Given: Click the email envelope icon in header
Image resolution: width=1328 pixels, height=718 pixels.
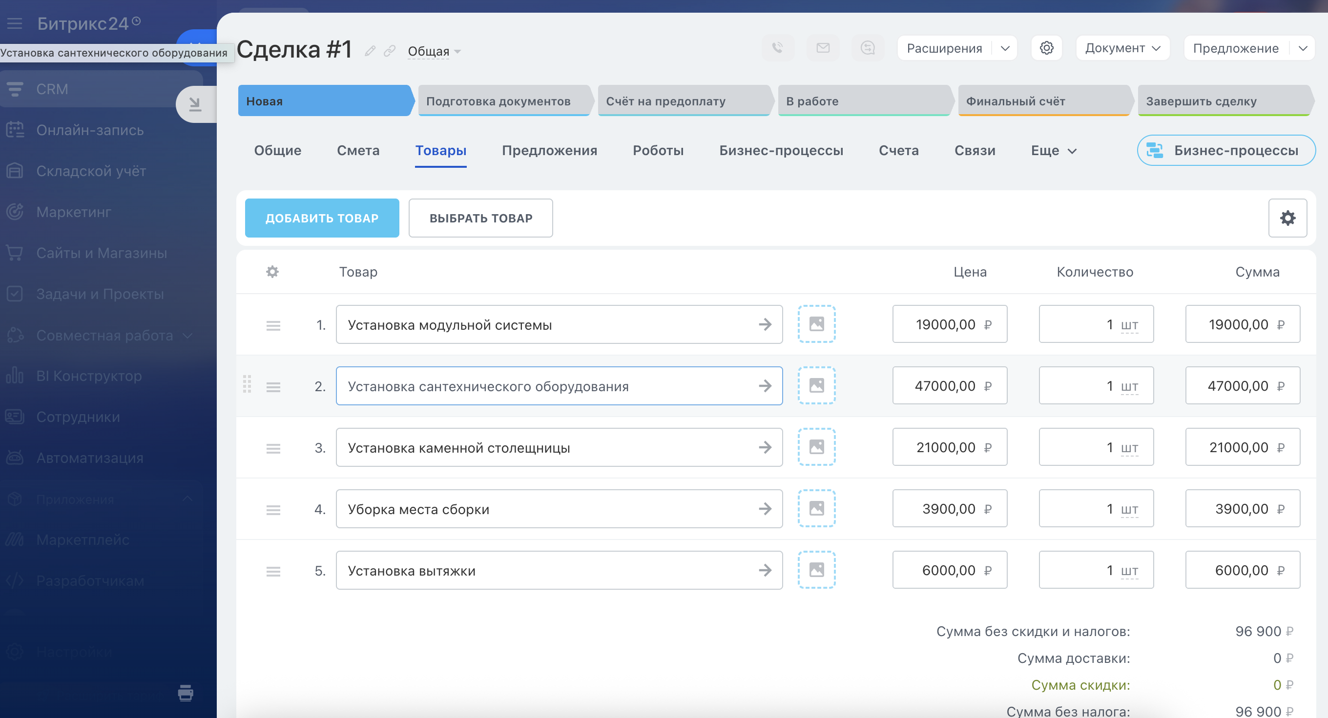Looking at the screenshot, I should click(823, 48).
